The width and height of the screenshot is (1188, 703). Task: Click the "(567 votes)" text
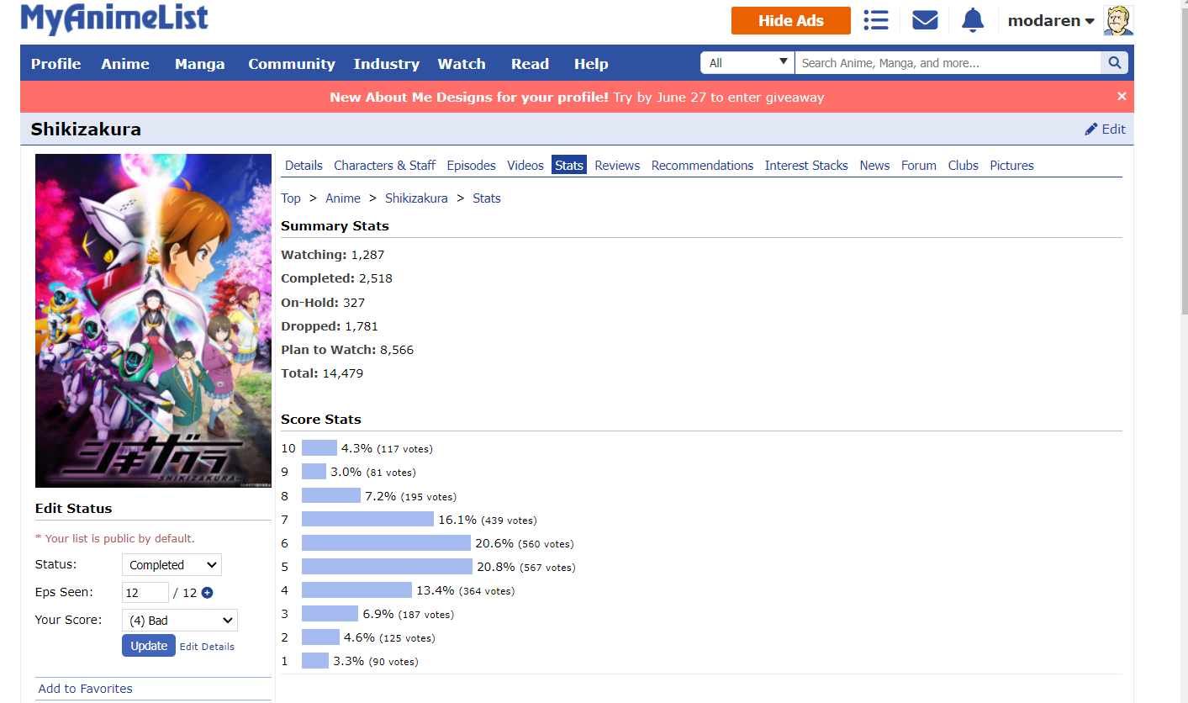point(547,568)
